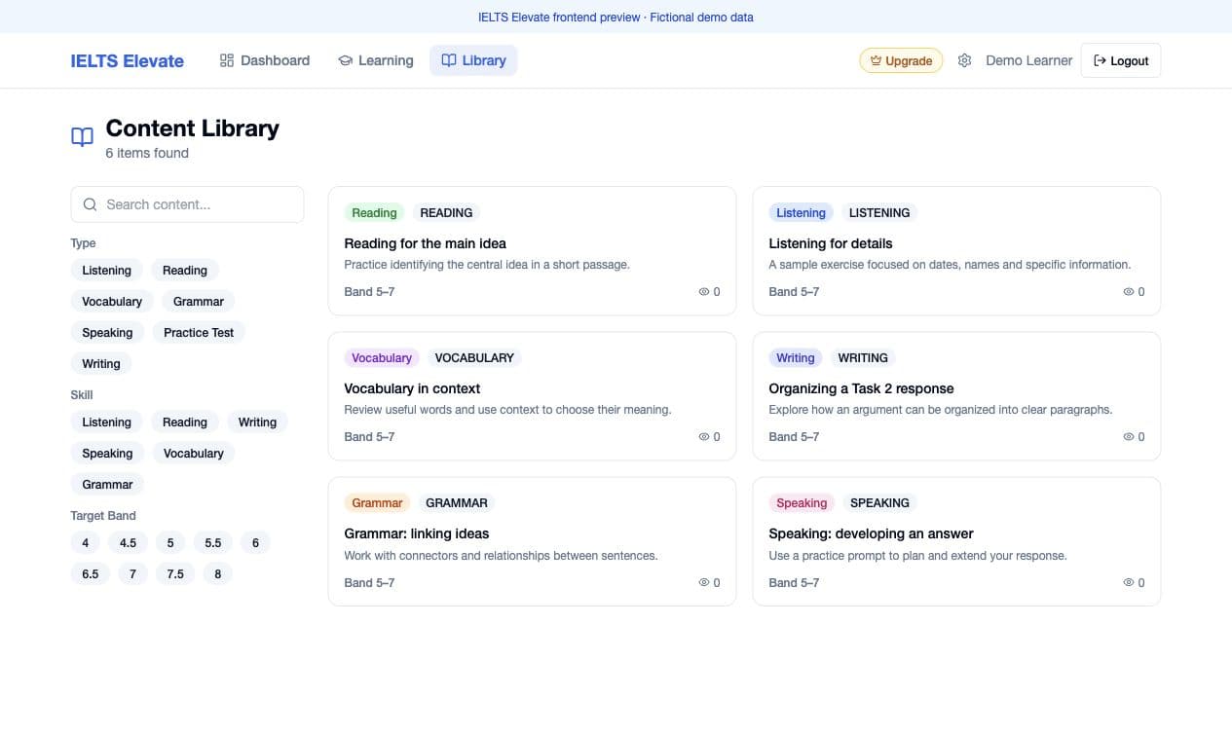This screenshot has height=734, width=1232.
Task: Choose target band 4
Action: 86,543
